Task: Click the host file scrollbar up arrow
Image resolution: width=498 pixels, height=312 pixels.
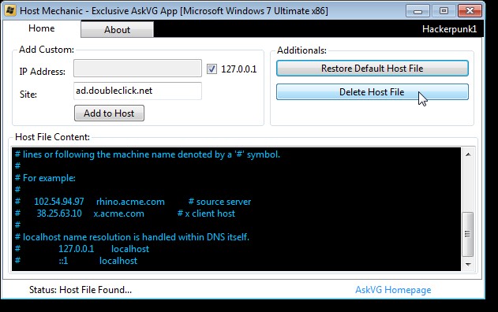Action: [468, 154]
